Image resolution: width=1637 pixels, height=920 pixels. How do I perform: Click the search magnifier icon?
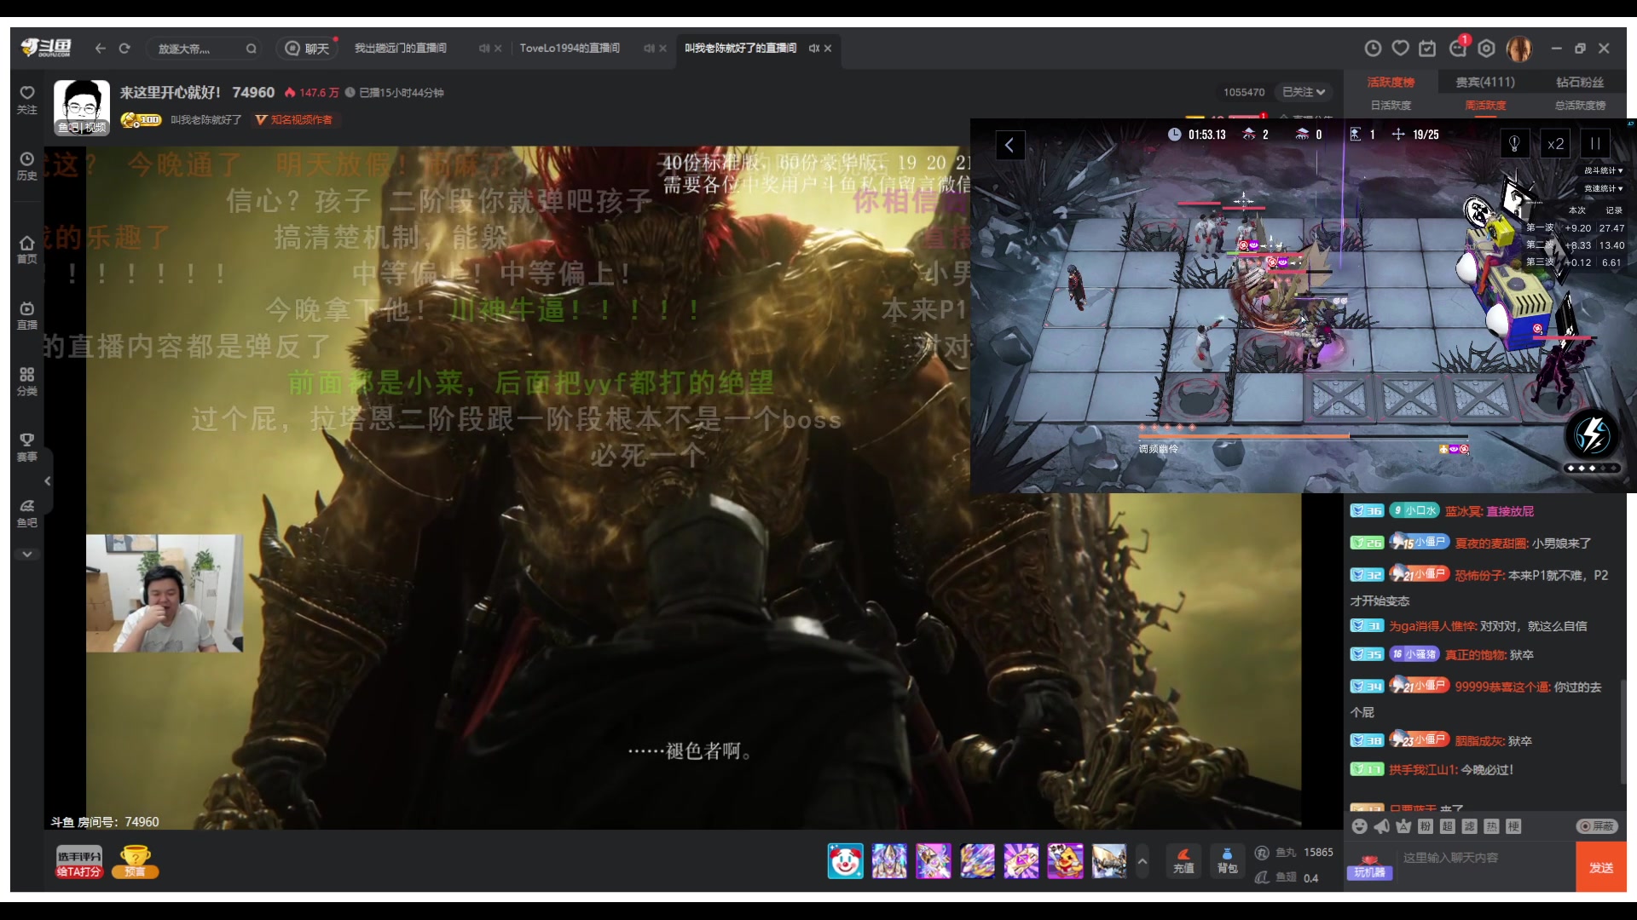point(251,49)
